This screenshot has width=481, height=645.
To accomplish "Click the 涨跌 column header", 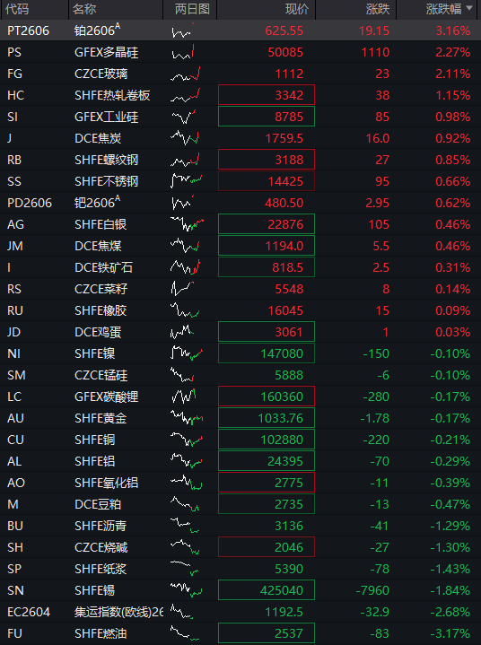I will (x=377, y=9).
